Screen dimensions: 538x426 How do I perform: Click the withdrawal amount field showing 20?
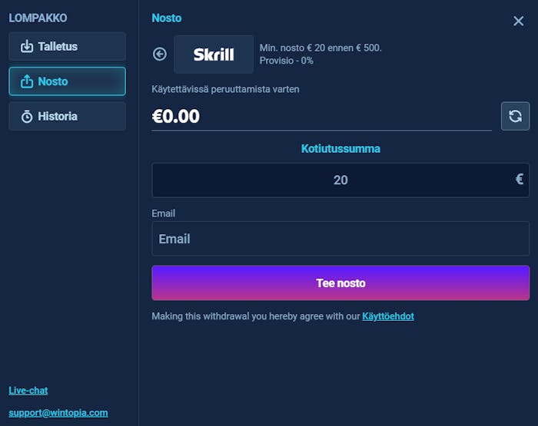pyautogui.click(x=340, y=180)
